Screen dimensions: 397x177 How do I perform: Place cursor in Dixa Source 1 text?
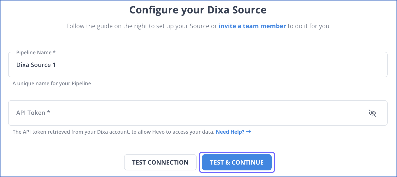(x=36, y=65)
